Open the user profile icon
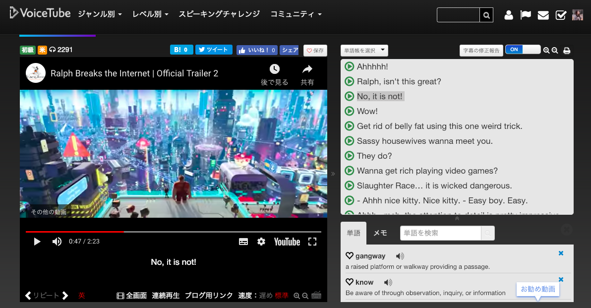The image size is (591, 308). click(x=509, y=15)
